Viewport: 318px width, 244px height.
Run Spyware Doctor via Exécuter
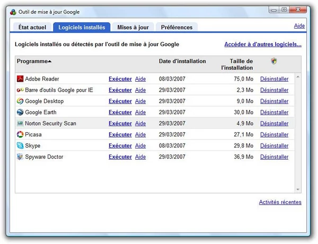120,156
